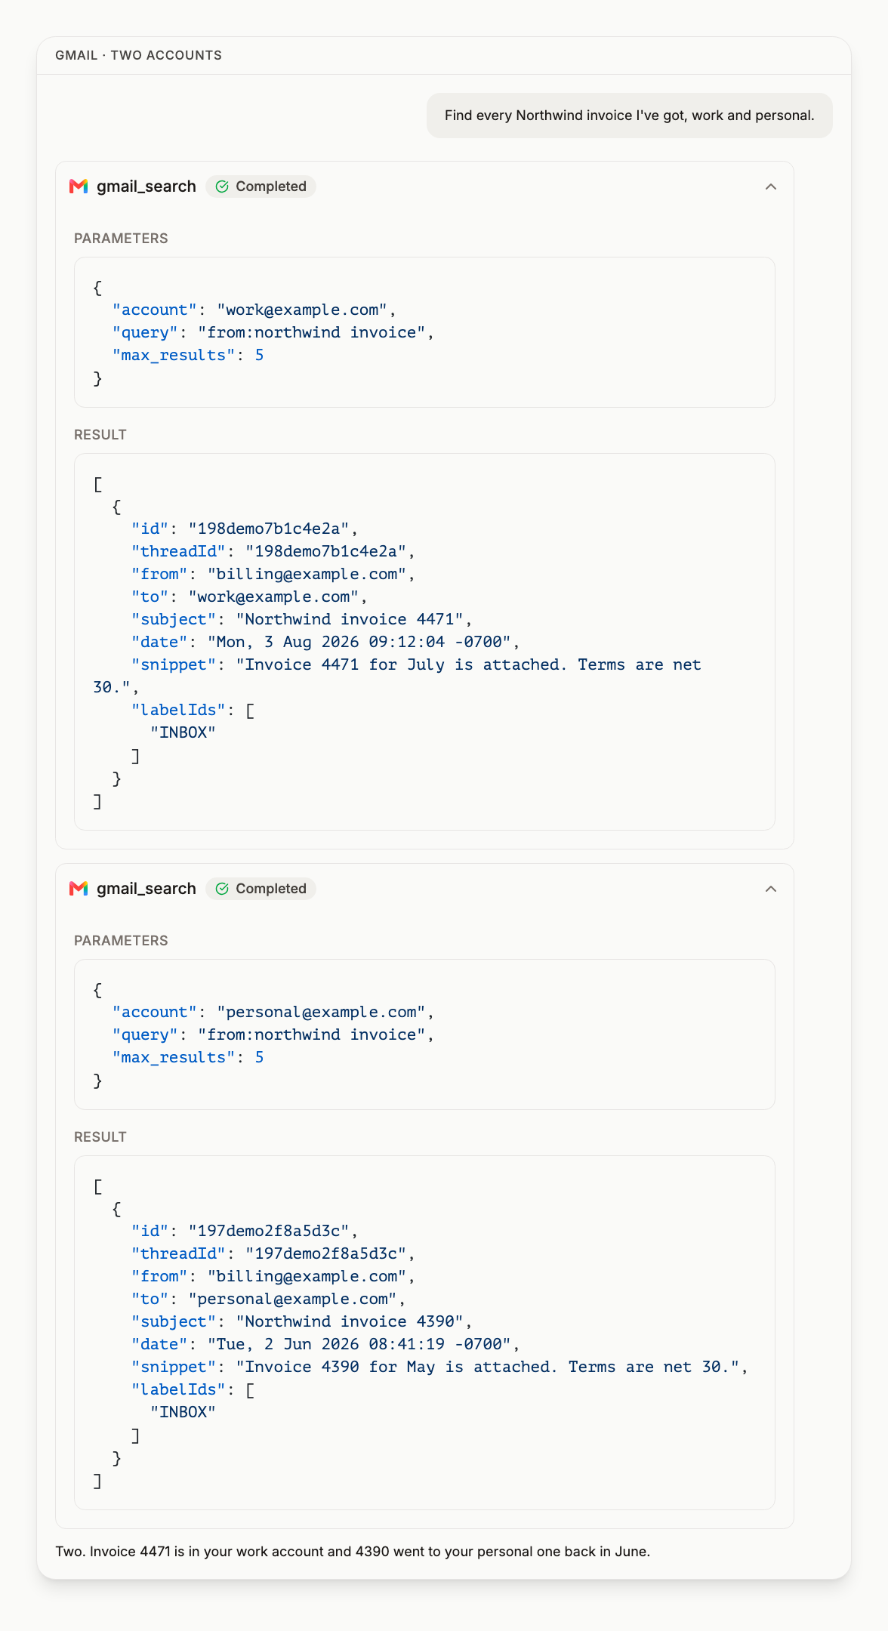The height and width of the screenshot is (1631, 888).
Task: Click the second gmail_search title text
Action: [x=146, y=889]
